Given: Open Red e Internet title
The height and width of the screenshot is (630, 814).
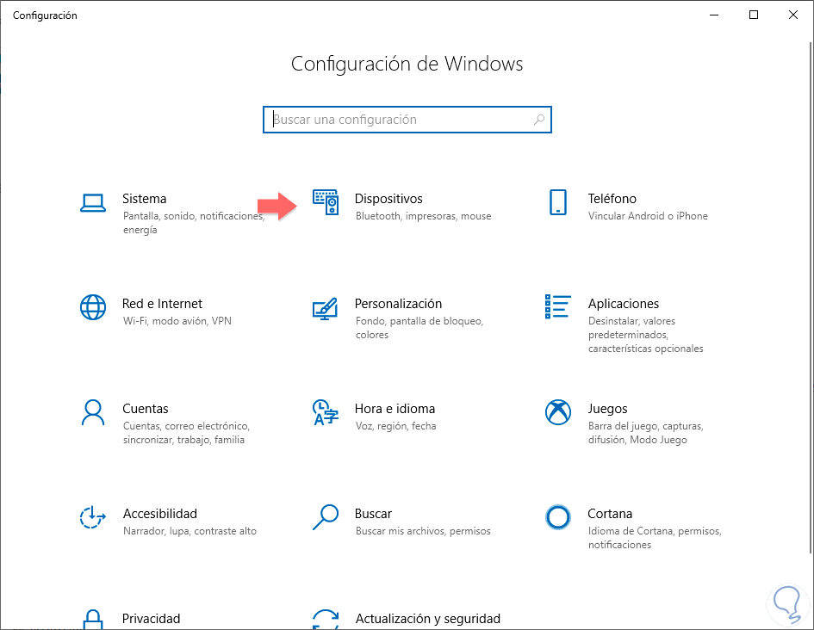Looking at the screenshot, I should [x=162, y=303].
